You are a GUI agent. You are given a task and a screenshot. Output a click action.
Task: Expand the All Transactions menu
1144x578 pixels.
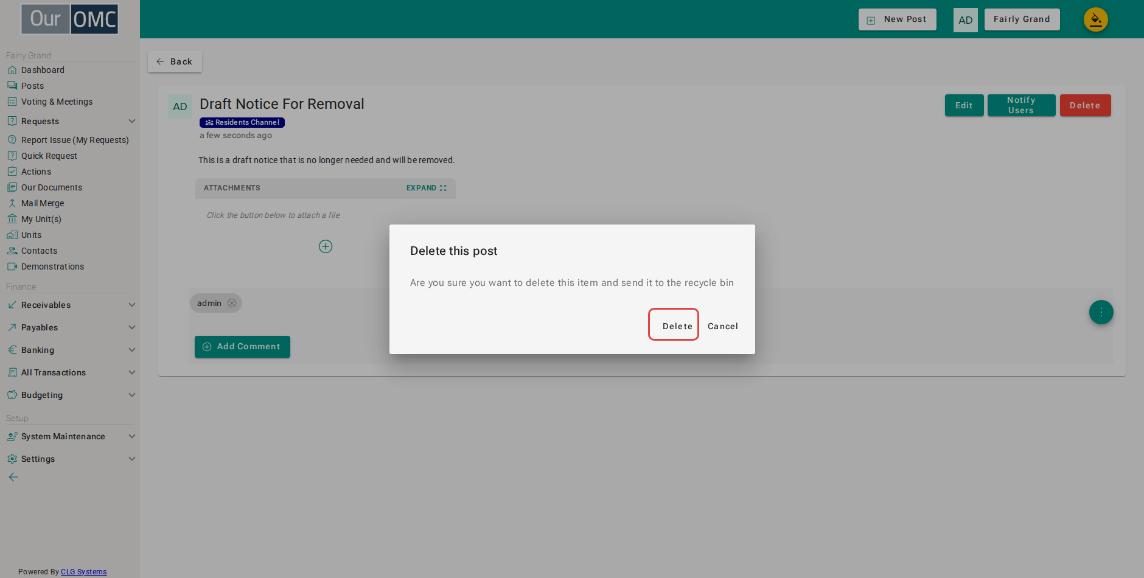click(70, 372)
